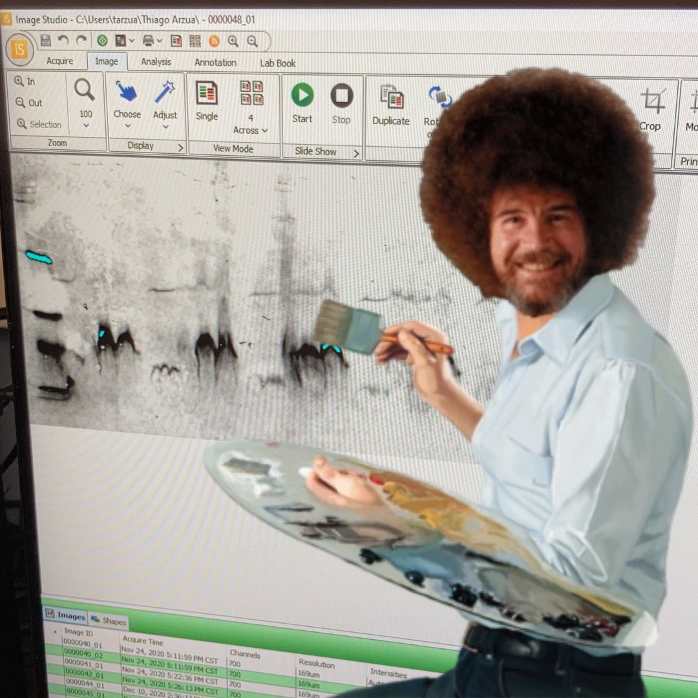Click the zoom-in magnifier in quick toolbar
The width and height of the screenshot is (698, 698).
[x=233, y=41]
